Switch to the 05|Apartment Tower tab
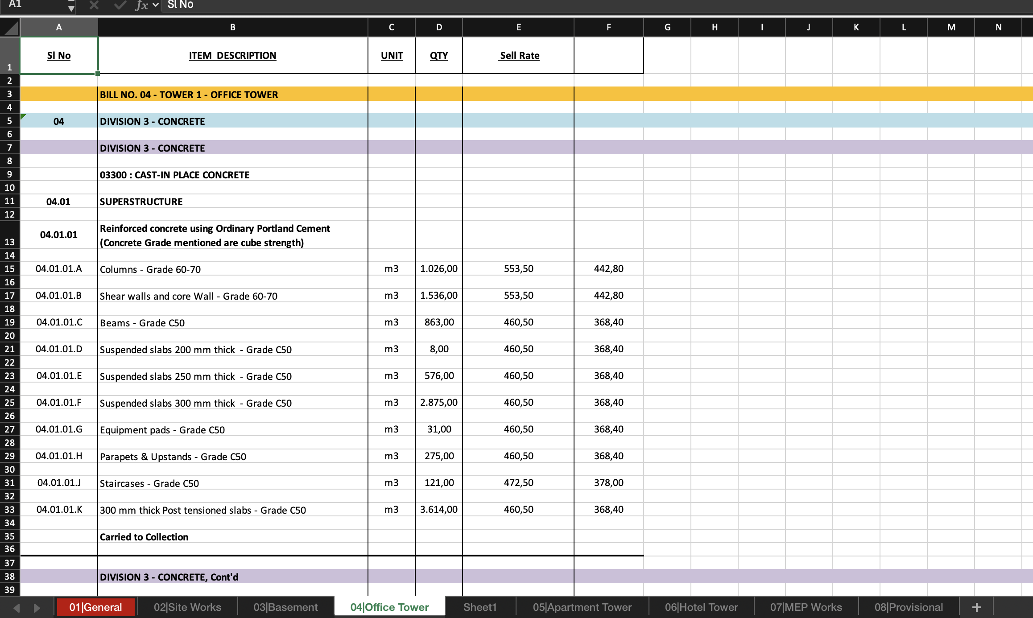Viewport: 1033px width, 618px height. [x=582, y=607]
